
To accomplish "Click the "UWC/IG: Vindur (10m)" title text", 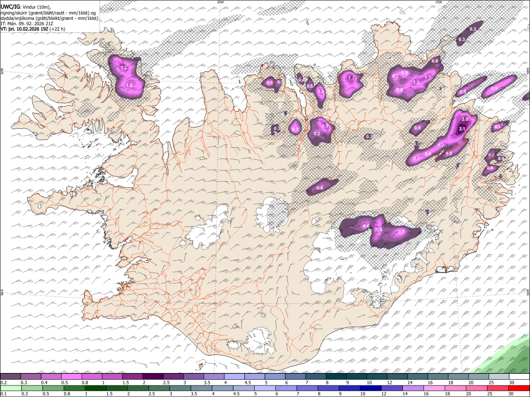I will tap(26, 7).
